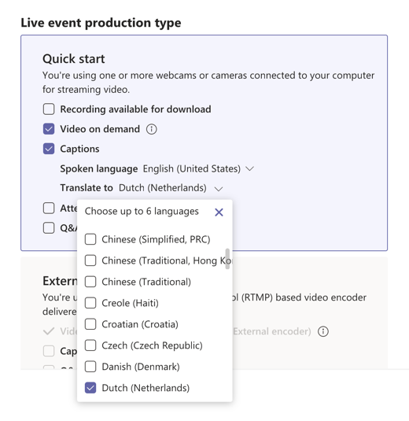The height and width of the screenshot is (421, 409).
Task: Toggle the partially hidden Q&A checkbox
Action: click(x=49, y=228)
